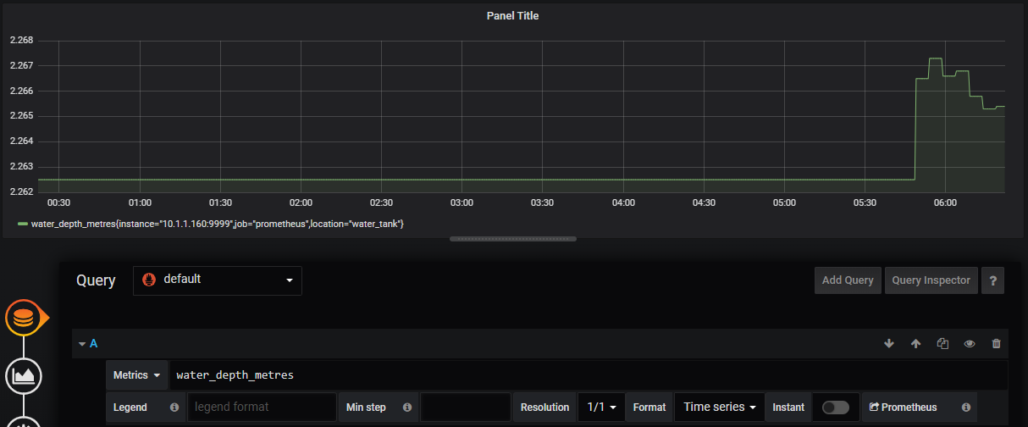
Task: Open the Metrics dropdown menu
Action: pyautogui.click(x=137, y=374)
